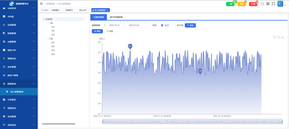Click the 218.8 minimum marker pin
This screenshot has width=289, height=129.
[x=200, y=71]
